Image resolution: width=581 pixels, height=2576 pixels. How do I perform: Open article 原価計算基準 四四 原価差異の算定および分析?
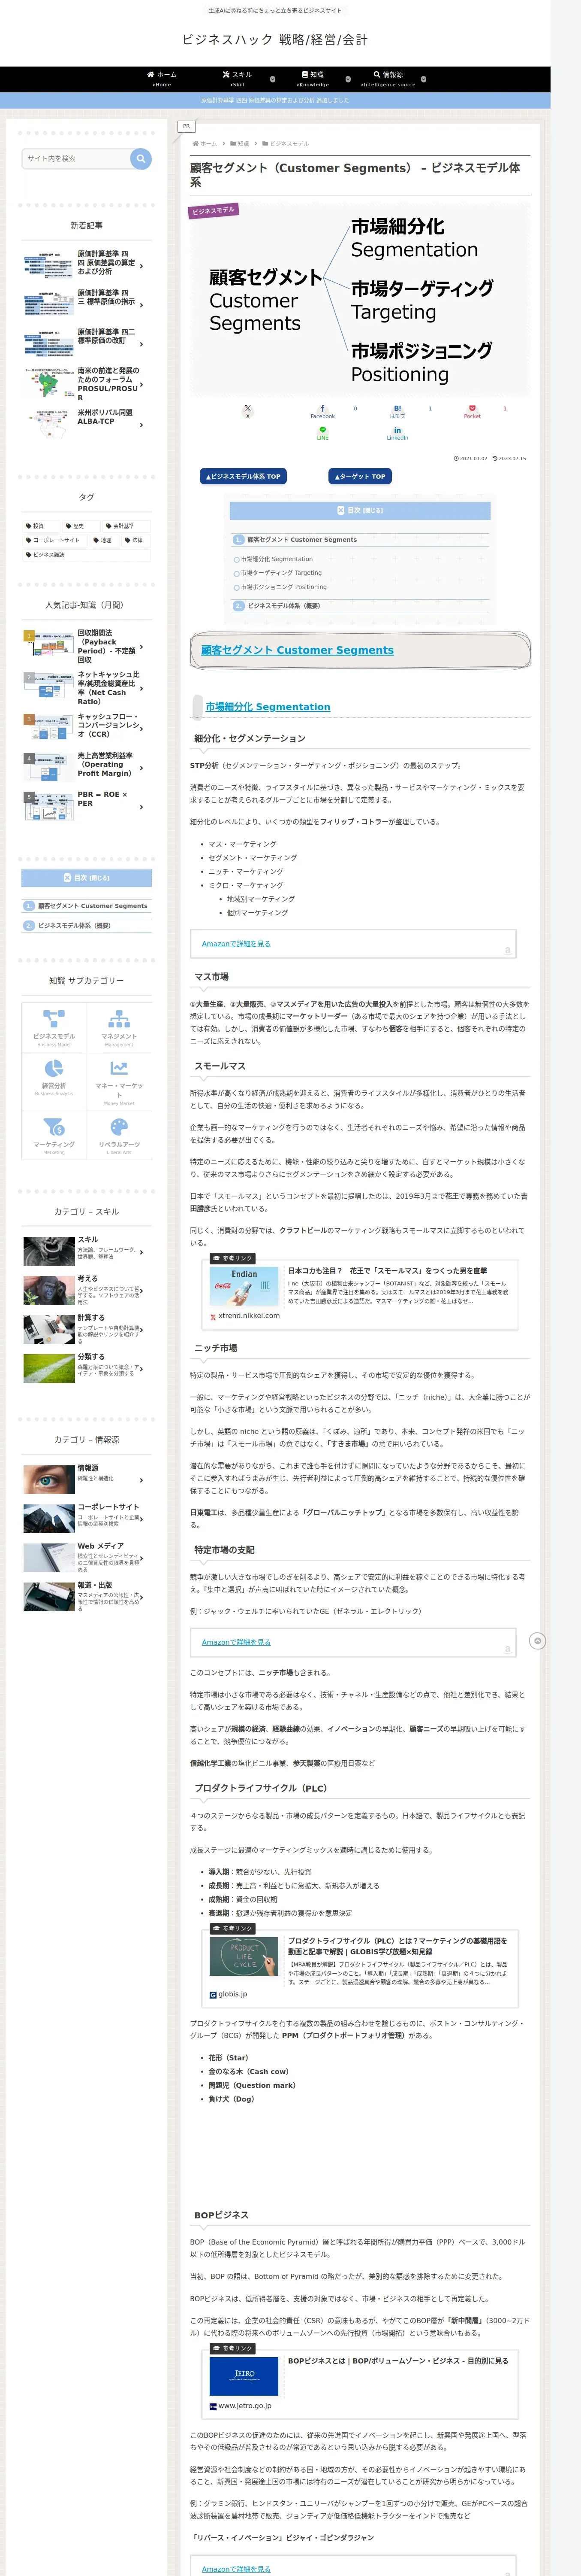[87, 263]
